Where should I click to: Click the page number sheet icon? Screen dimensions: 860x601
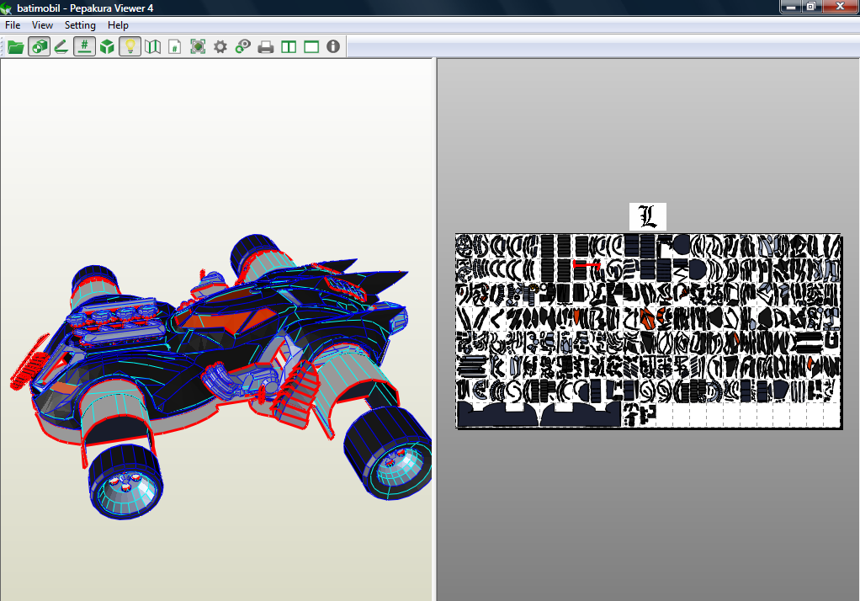coord(175,46)
